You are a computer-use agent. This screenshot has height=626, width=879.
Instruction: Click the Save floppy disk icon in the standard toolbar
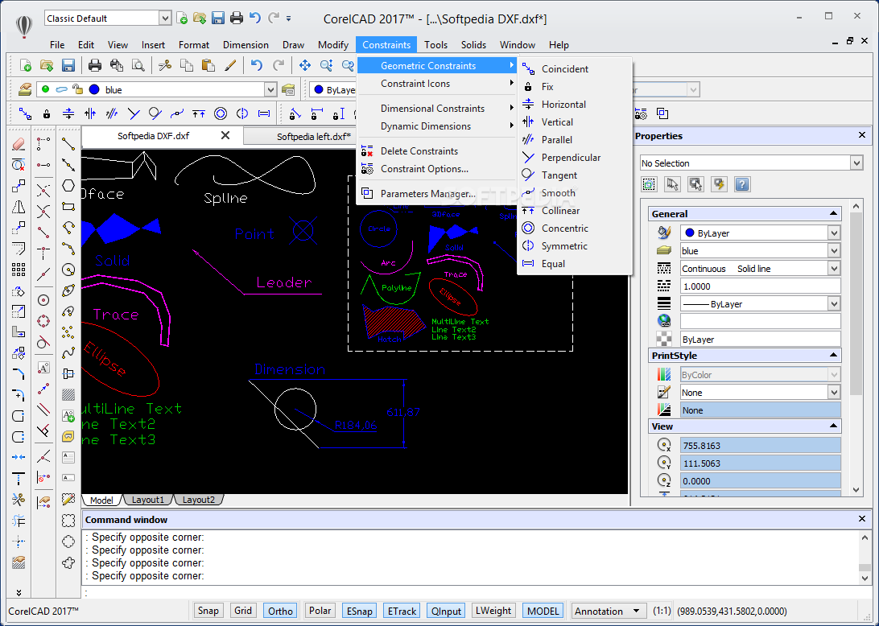click(68, 65)
